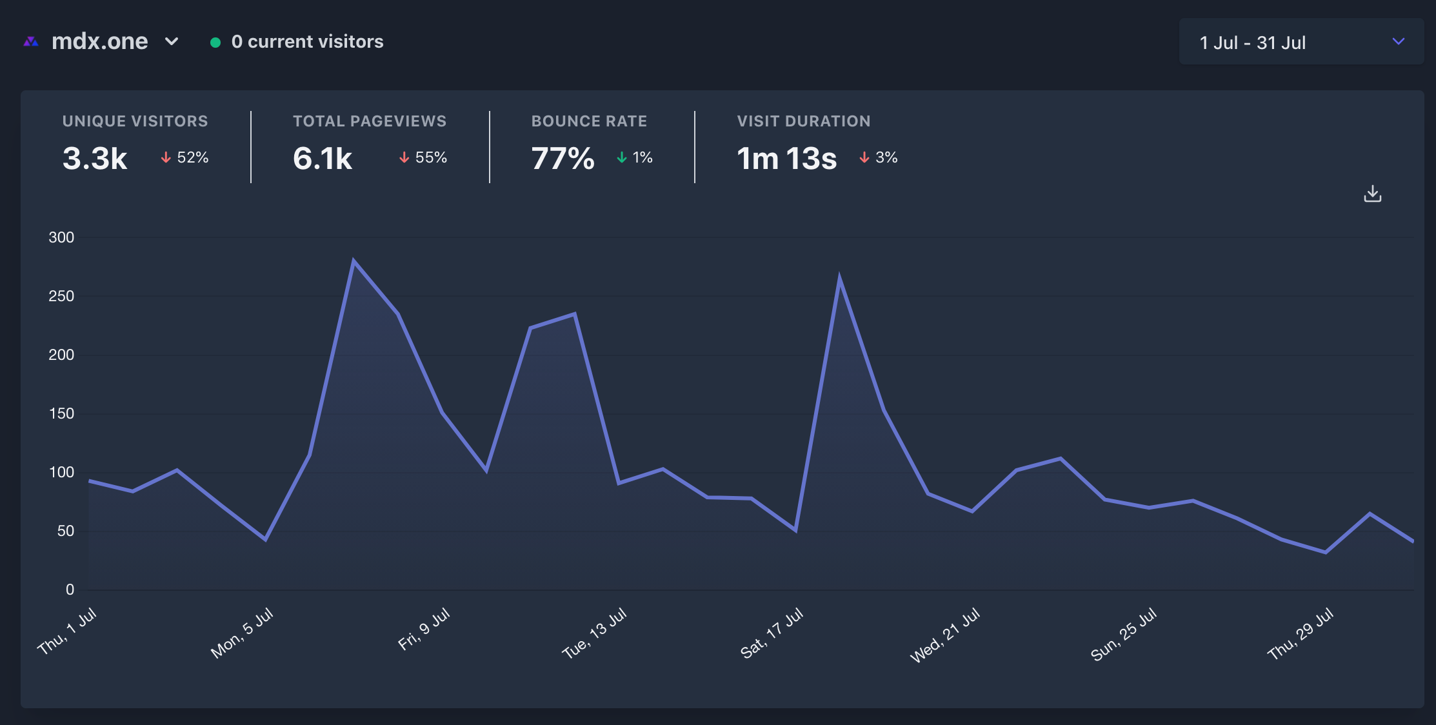Click the 1m 13s visit duration value
This screenshot has width=1436, height=725.
pos(787,159)
